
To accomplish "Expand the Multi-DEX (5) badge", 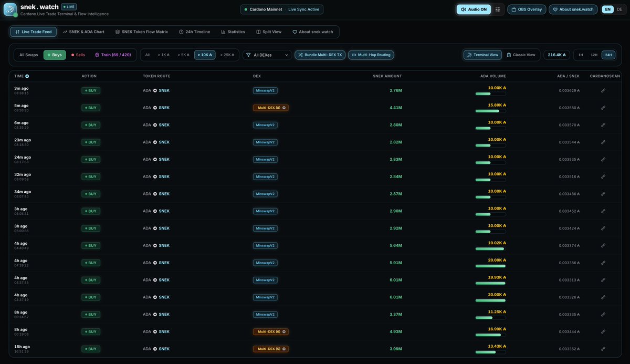I will tap(270, 349).
